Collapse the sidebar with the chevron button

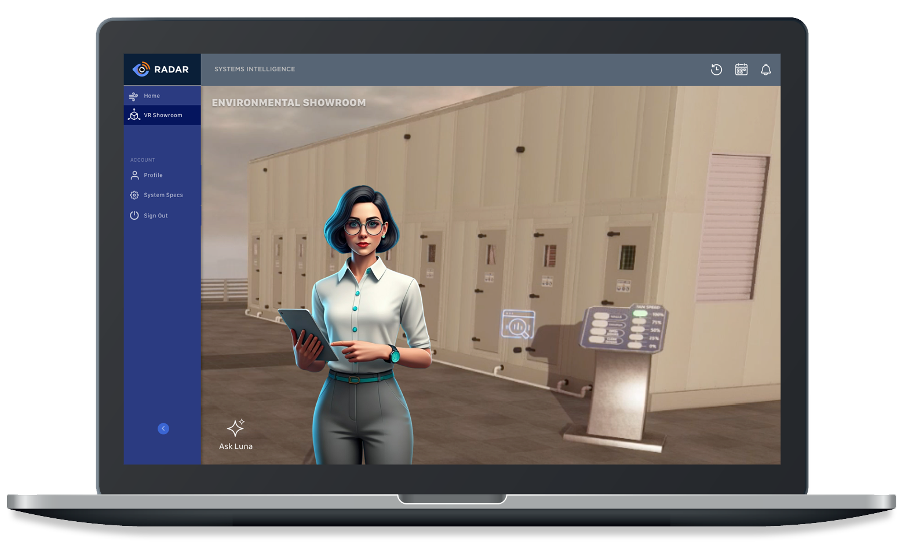(x=163, y=429)
